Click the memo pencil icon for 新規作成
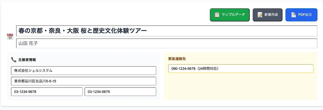323x110 pixels. [260, 15]
